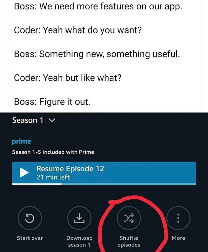Click the Resume Episode 12 button
Viewport: 208px width, 252px height.
click(x=104, y=173)
